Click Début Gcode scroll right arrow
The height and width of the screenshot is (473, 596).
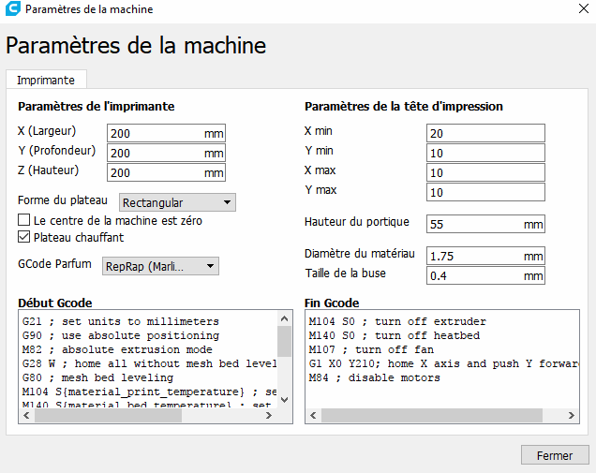[x=269, y=415]
